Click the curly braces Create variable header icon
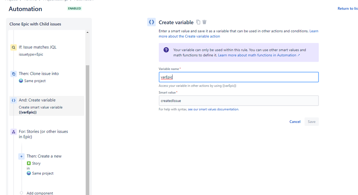 click(x=151, y=22)
